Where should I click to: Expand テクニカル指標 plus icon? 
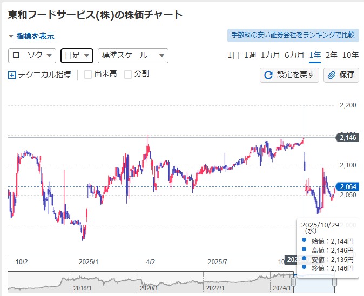(12, 75)
